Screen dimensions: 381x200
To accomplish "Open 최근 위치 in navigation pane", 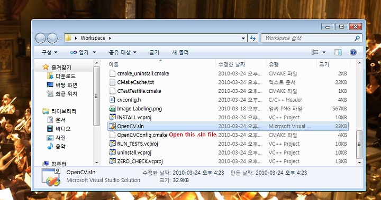I will [66, 93].
